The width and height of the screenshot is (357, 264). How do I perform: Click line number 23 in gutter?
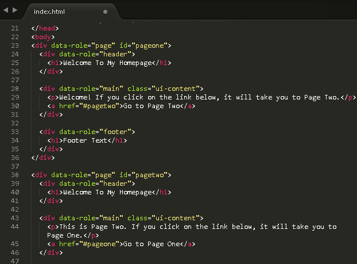[15, 45]
